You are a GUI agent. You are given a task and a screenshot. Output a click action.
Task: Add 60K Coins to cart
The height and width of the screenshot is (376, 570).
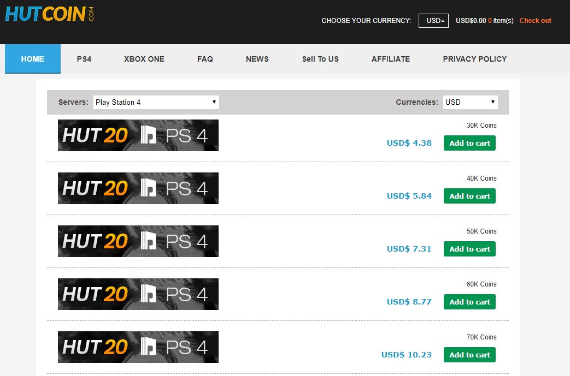(469, 302)
